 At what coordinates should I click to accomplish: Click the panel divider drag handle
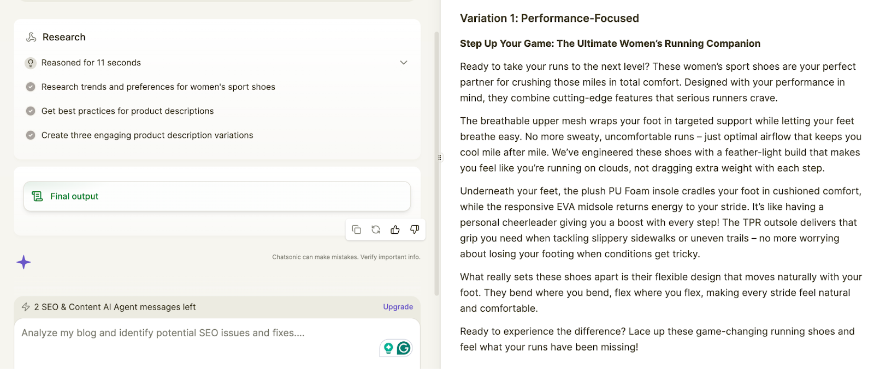coord(440,158)
